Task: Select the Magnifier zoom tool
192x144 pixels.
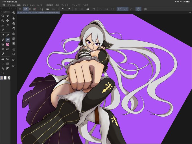Action: coord(3,16)
